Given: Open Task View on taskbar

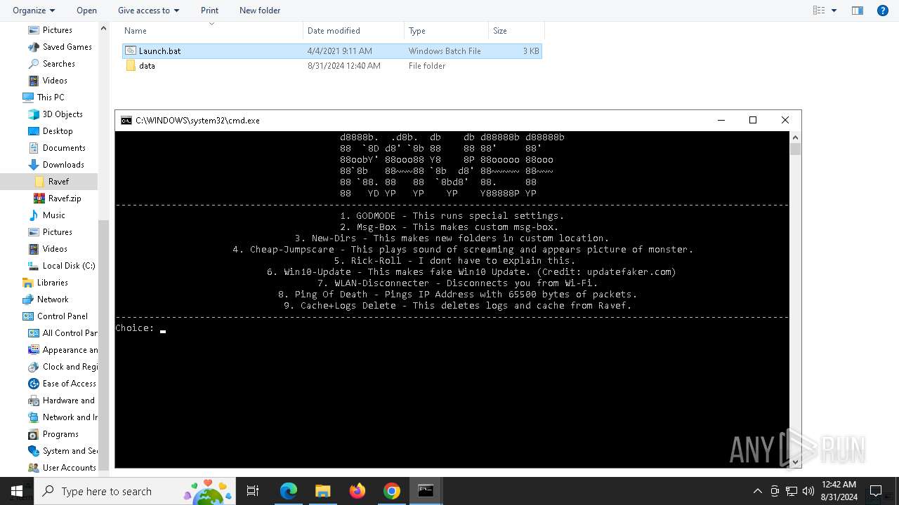Looking at the screenshot, I should [253, 491].
